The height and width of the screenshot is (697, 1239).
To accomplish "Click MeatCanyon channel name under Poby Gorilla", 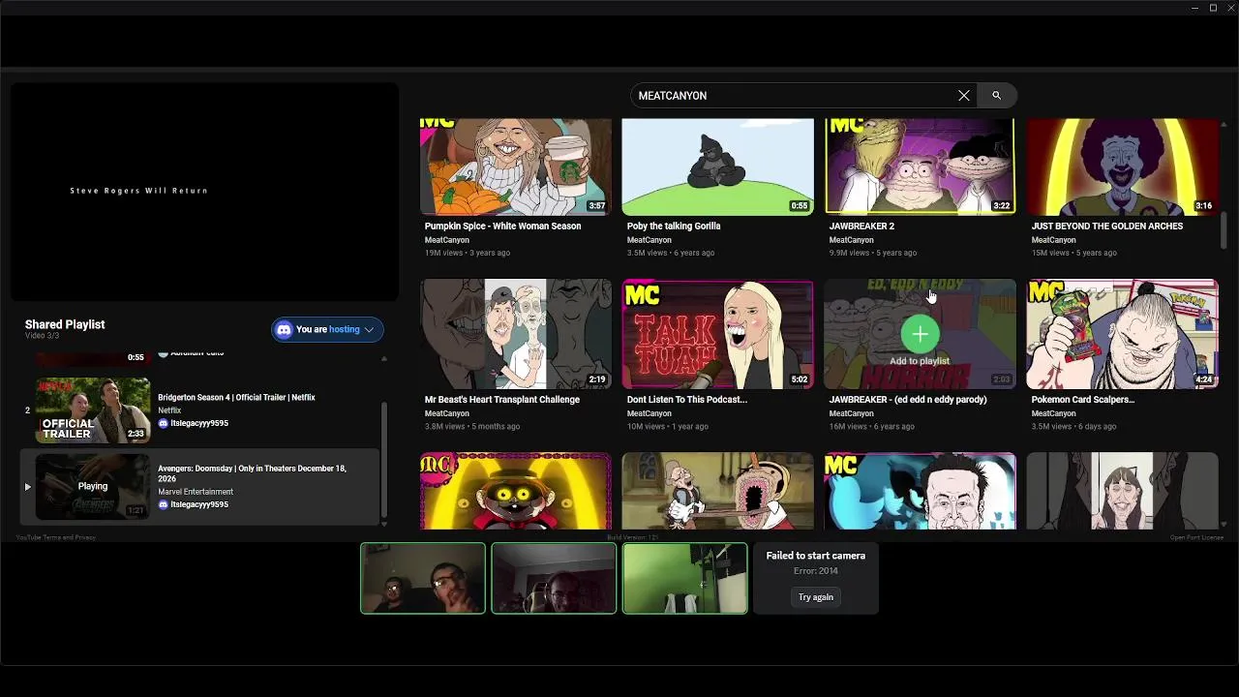I will (649, 240).
